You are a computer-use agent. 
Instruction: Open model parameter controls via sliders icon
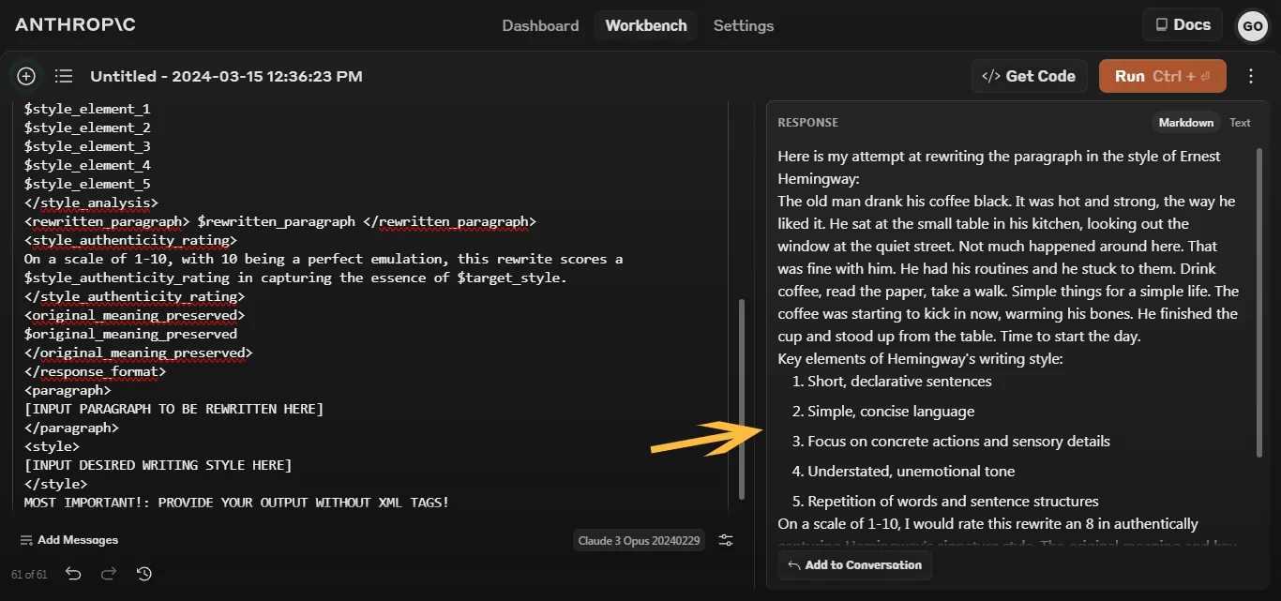726,540
